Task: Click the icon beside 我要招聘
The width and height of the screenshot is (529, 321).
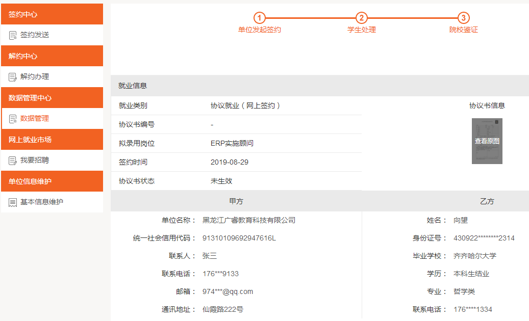Action: (x=13, y=160)
